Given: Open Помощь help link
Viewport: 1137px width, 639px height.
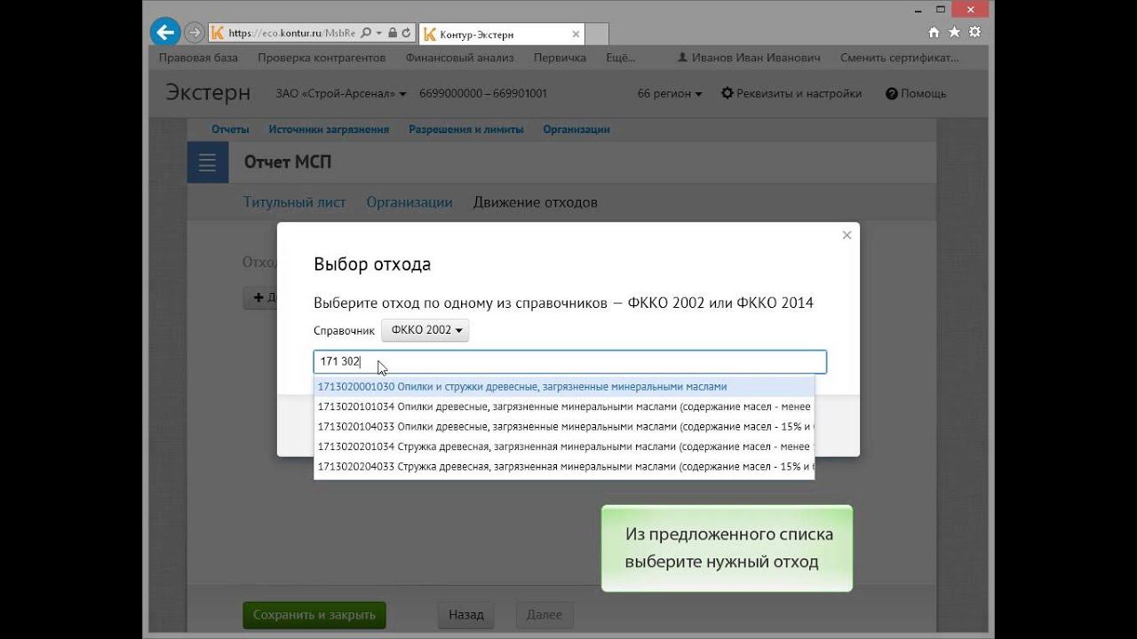Looking at the screenshot, I should [x=916, y=93].
